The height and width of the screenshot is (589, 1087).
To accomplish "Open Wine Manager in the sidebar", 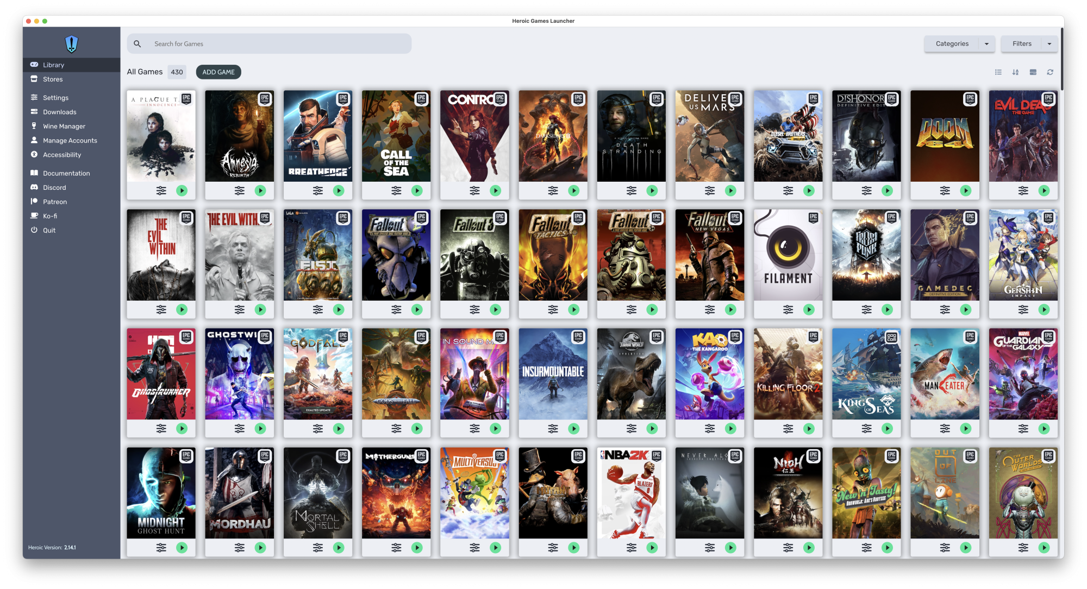I will [x=64, y=126].
